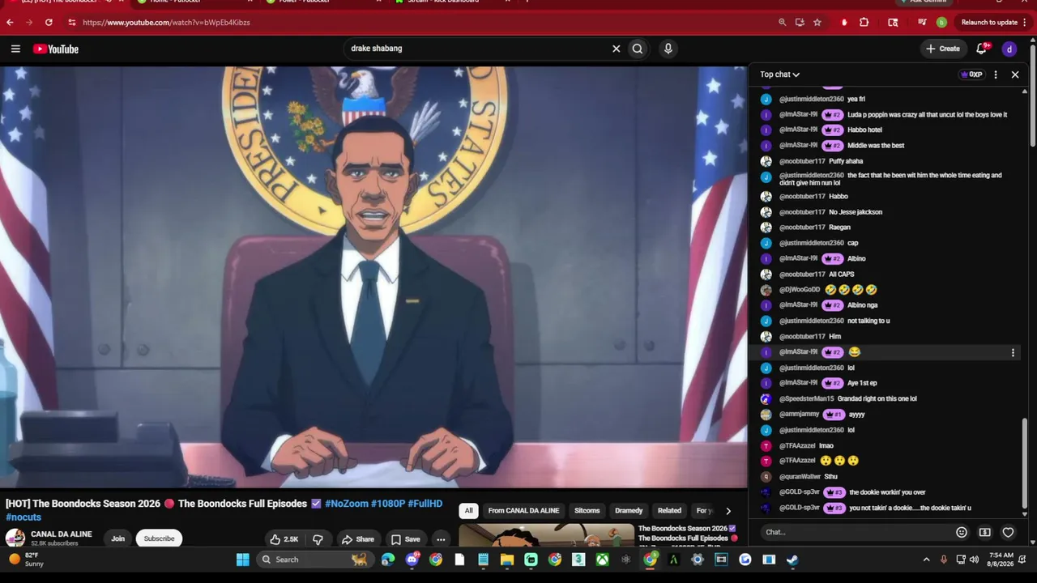
Task: Open the CANAL DA ALINE channel avatar
Action: [15, 538]
